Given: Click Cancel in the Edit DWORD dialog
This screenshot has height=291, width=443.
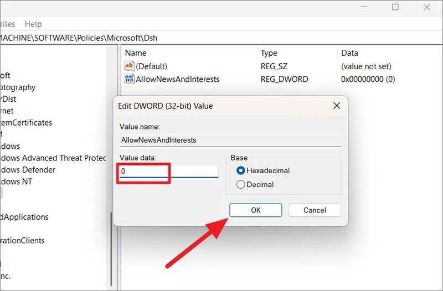Looking at the screenshot, I should (x=315, y=210).
